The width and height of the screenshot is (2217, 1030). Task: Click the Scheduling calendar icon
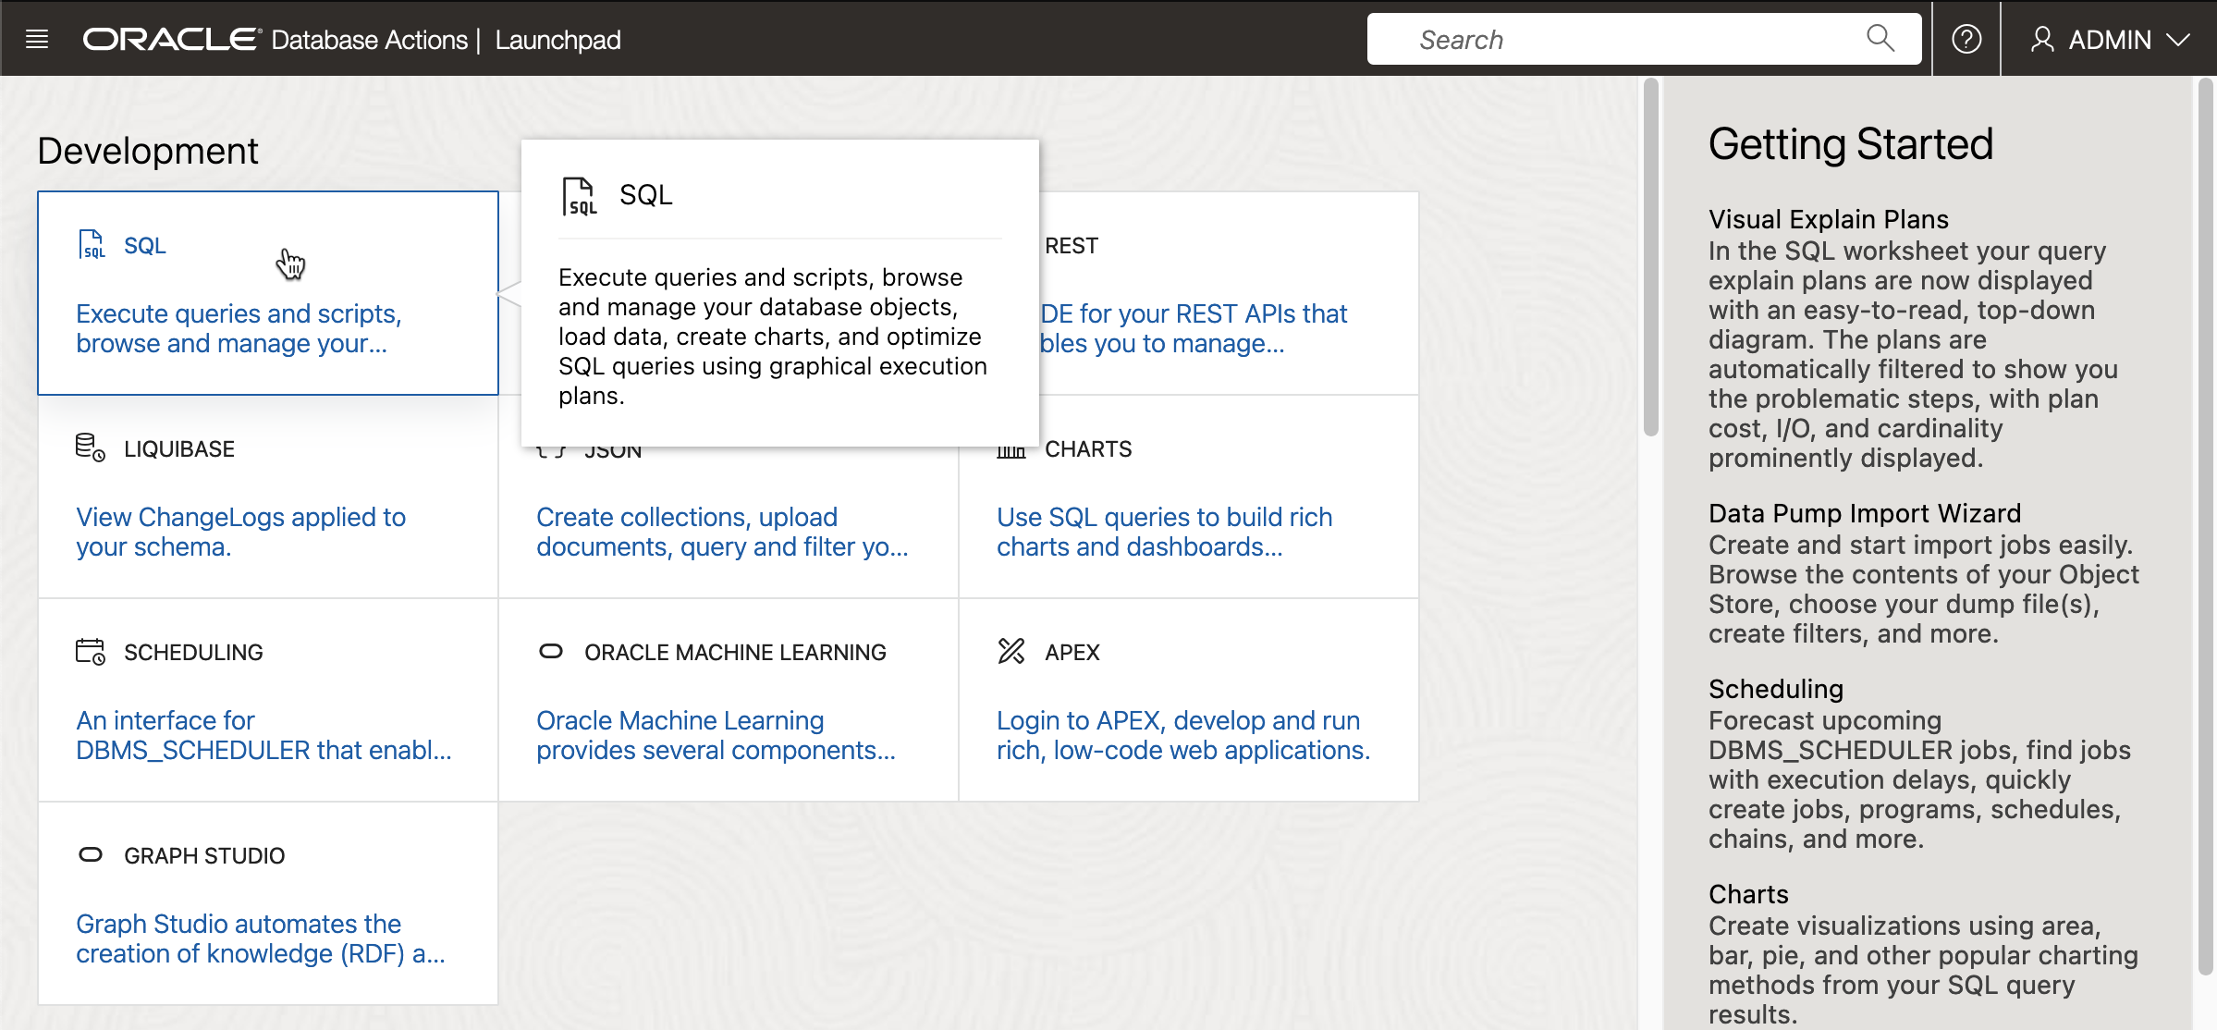(x=90, y=652)
